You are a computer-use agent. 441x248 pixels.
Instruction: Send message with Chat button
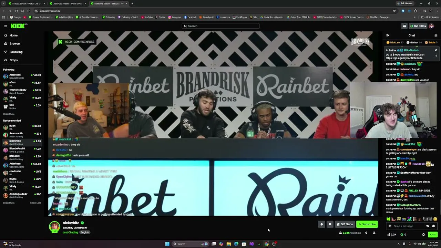[x=433, y=235]
